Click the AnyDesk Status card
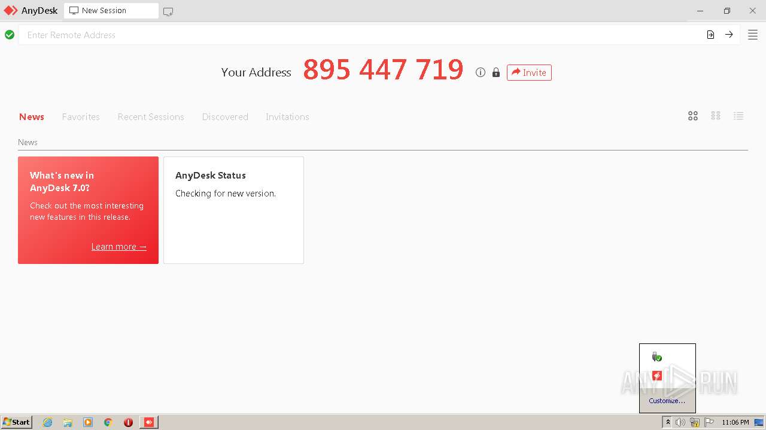Image resolution: width=766 pixels, height=430 pixels. pyautogui.click(x=233, y=210)
